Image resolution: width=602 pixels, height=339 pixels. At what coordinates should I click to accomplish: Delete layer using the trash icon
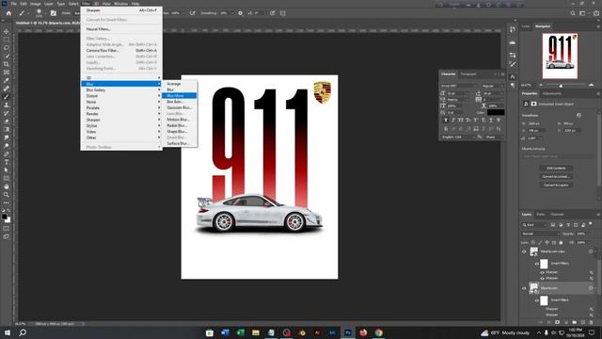point(592,322)
